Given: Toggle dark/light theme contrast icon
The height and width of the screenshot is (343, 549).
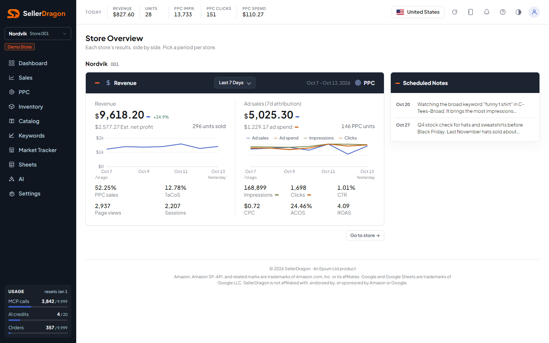Looking at the screenshot, I should coord(518,12).
